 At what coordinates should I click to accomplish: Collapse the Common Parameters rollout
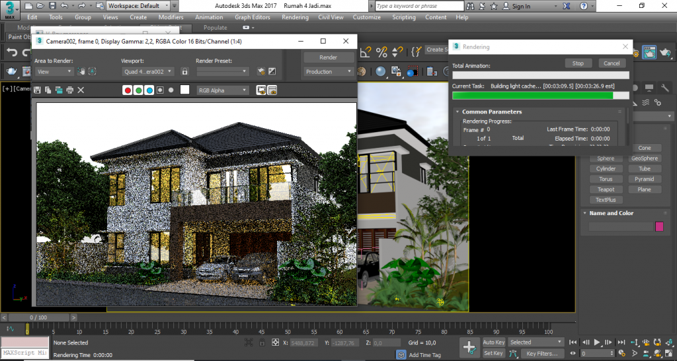pos(458,112)
